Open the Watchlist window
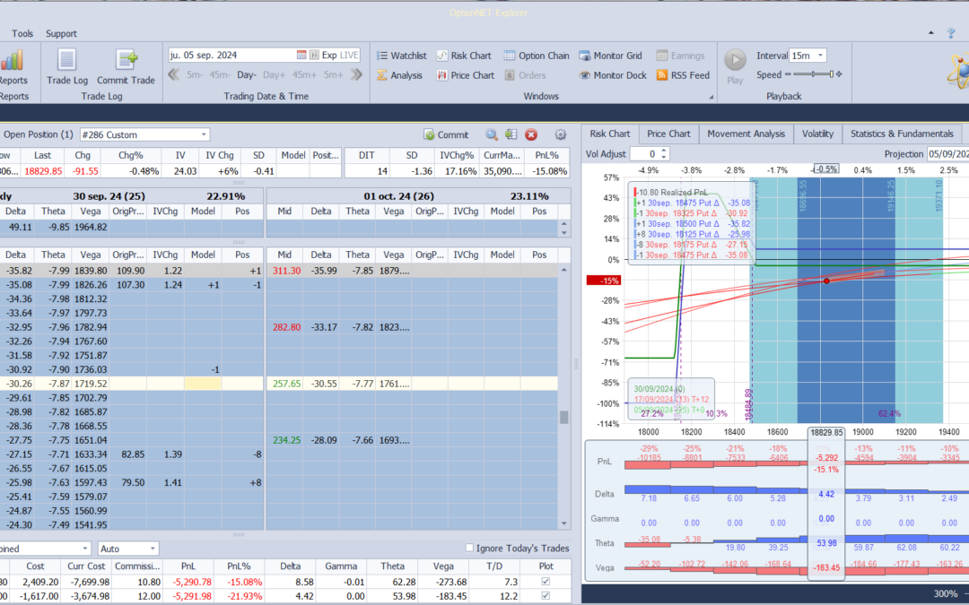This screenshot has width=969, height=605. pos(402,56)
